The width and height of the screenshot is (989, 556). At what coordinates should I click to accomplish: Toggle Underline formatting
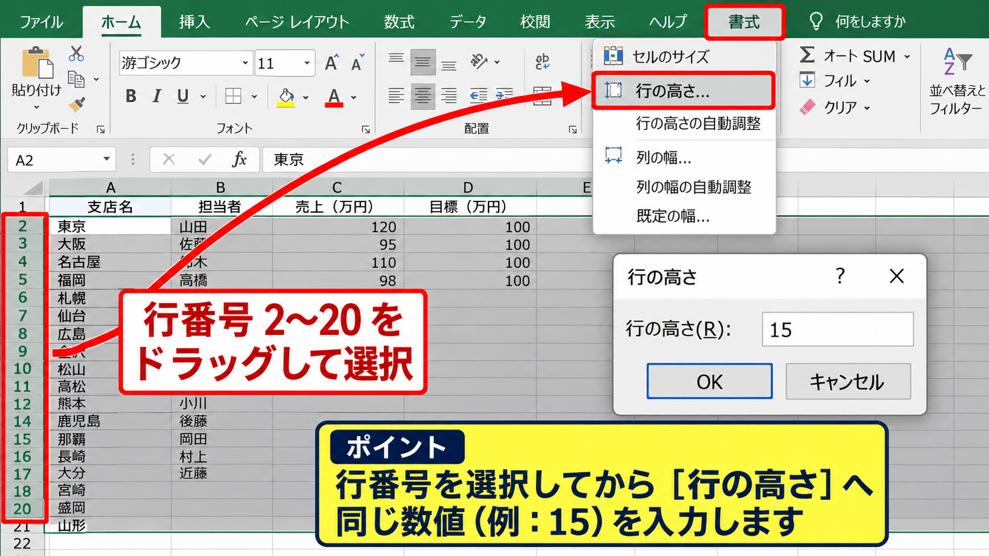tap(183, 96)
